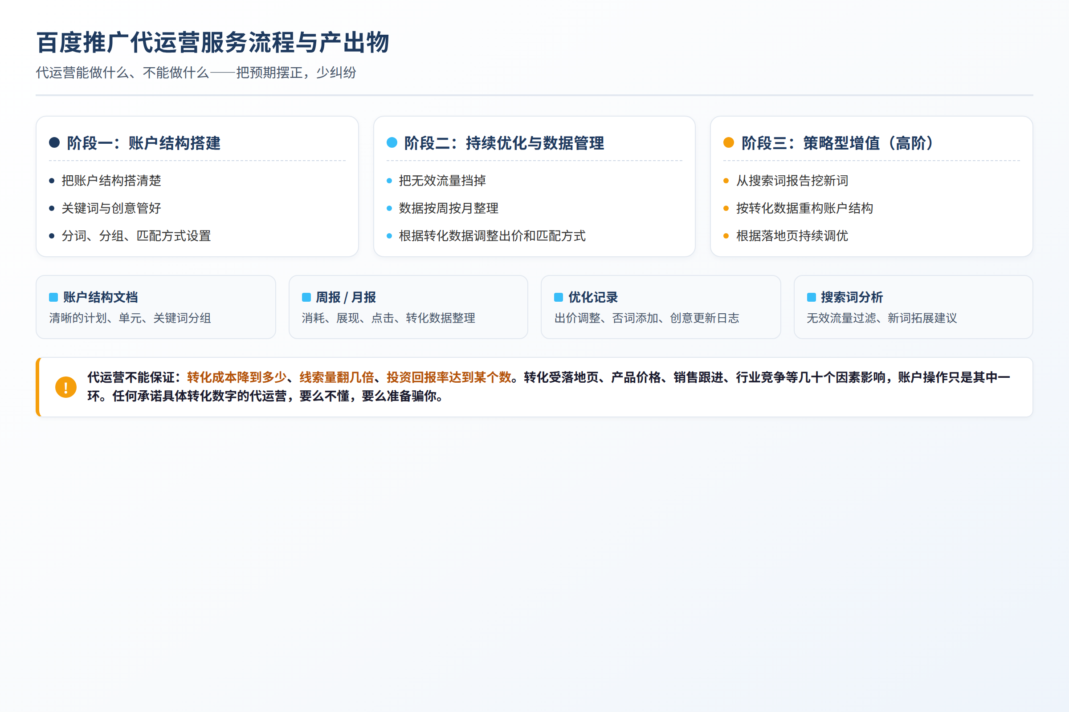Click sentence 任何承诺具体转化数字的代运营
Image resolution: width=1069 pixels, height=712 pixels.
coord(200,396)
